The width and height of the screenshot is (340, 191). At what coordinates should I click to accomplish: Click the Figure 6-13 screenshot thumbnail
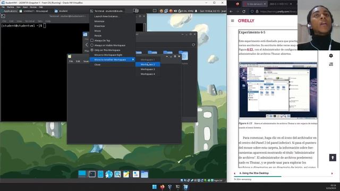tap(278, 91)
